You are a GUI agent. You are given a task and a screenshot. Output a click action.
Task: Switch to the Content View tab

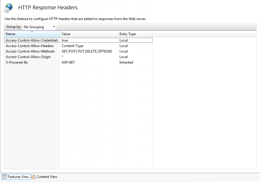pos(44,177)
